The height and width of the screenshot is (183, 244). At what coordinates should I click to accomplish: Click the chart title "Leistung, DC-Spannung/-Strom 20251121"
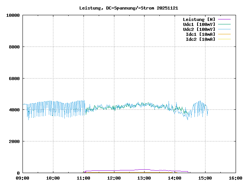pos(128,8)
